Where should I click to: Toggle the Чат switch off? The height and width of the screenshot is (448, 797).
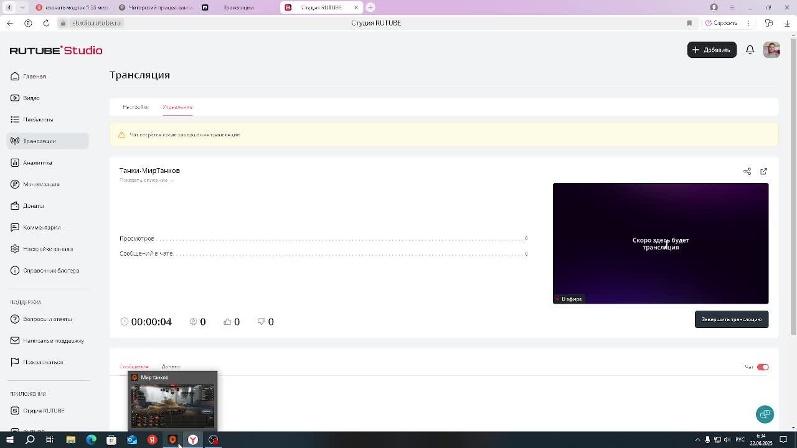(x=763, y=367)
